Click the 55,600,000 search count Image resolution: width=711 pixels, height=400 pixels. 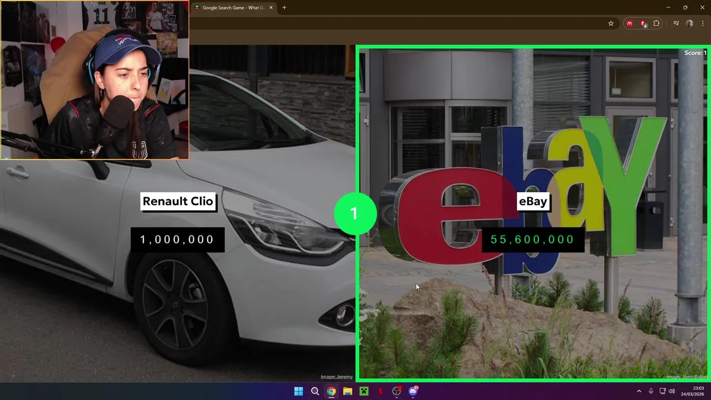(533, 239)
